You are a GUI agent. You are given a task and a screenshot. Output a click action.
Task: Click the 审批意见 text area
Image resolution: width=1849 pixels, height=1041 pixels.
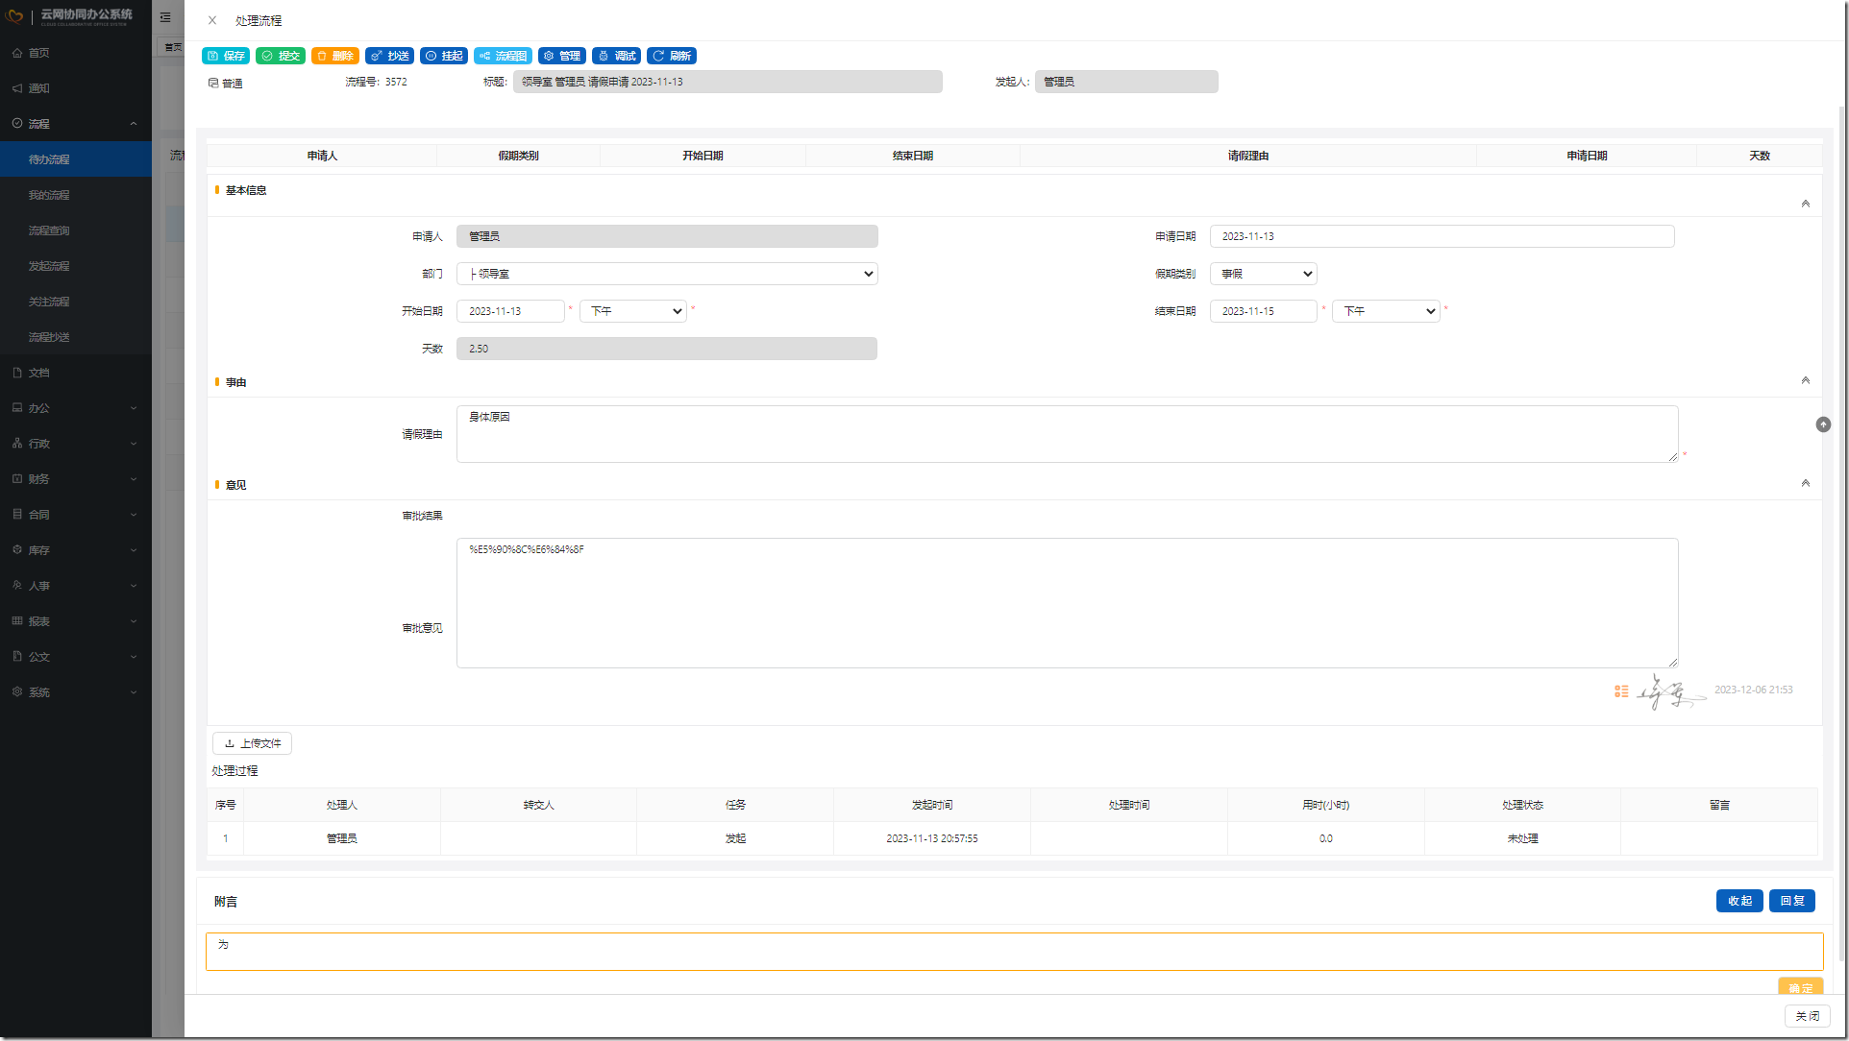tap(1067, 603)
